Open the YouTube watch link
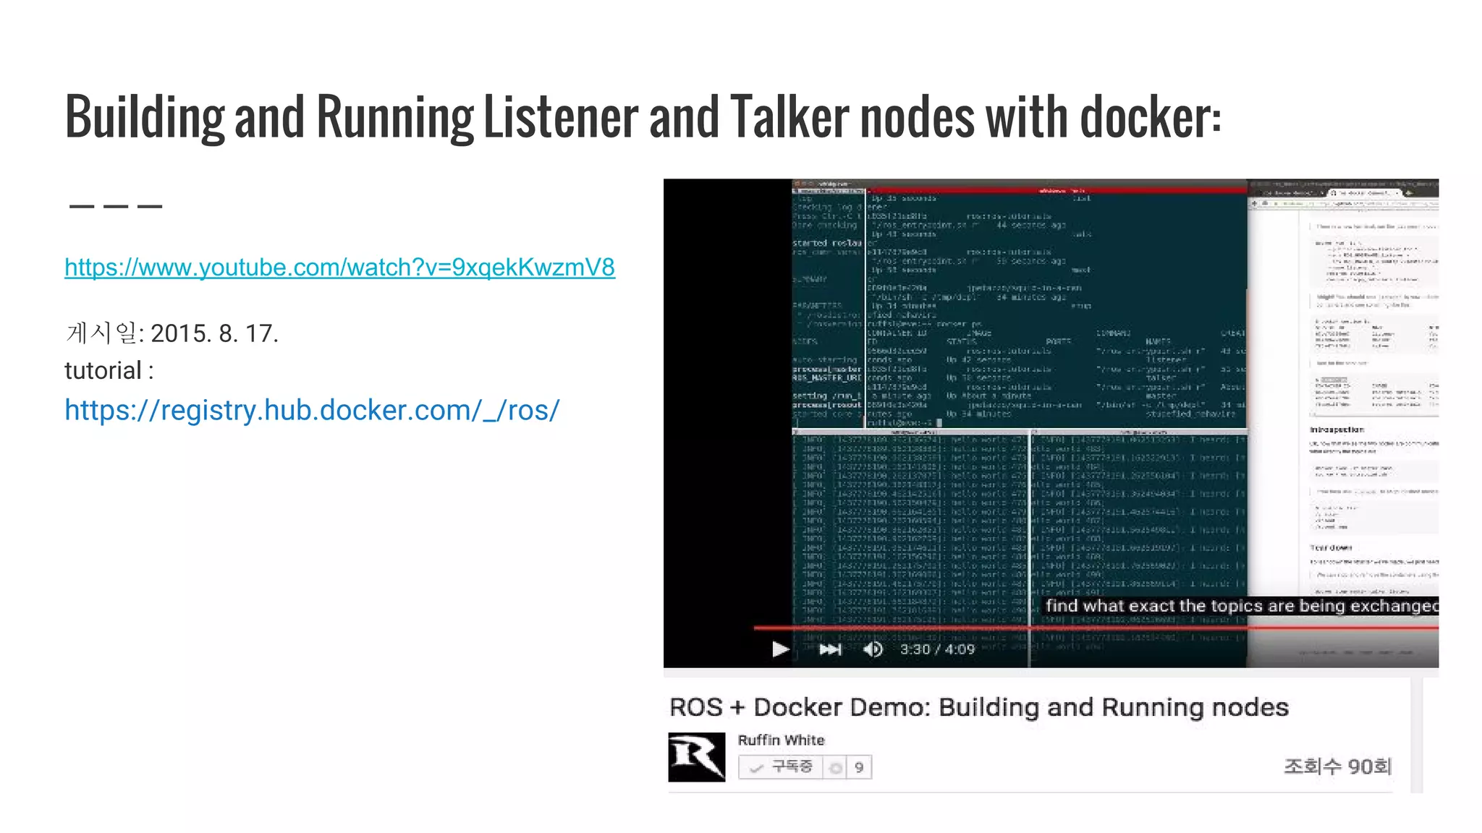The height and width of the screenshot is (833, 1482). point(339,268)
